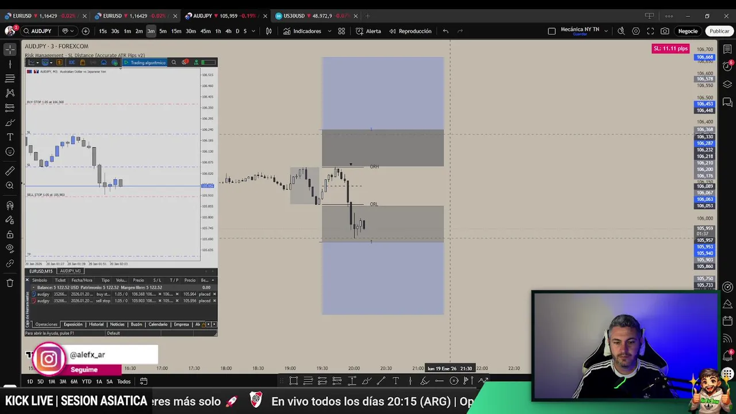This screenshot has height=414, width=736.
Task: Start the Reproducción bar replay
Action: tap(410, 31)
